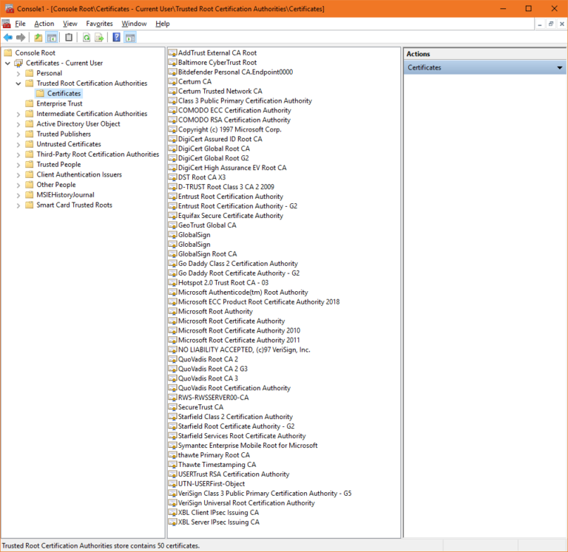Collapse the Certificates - Current User node
Screen dimensions: 568x552
[7, 63]
